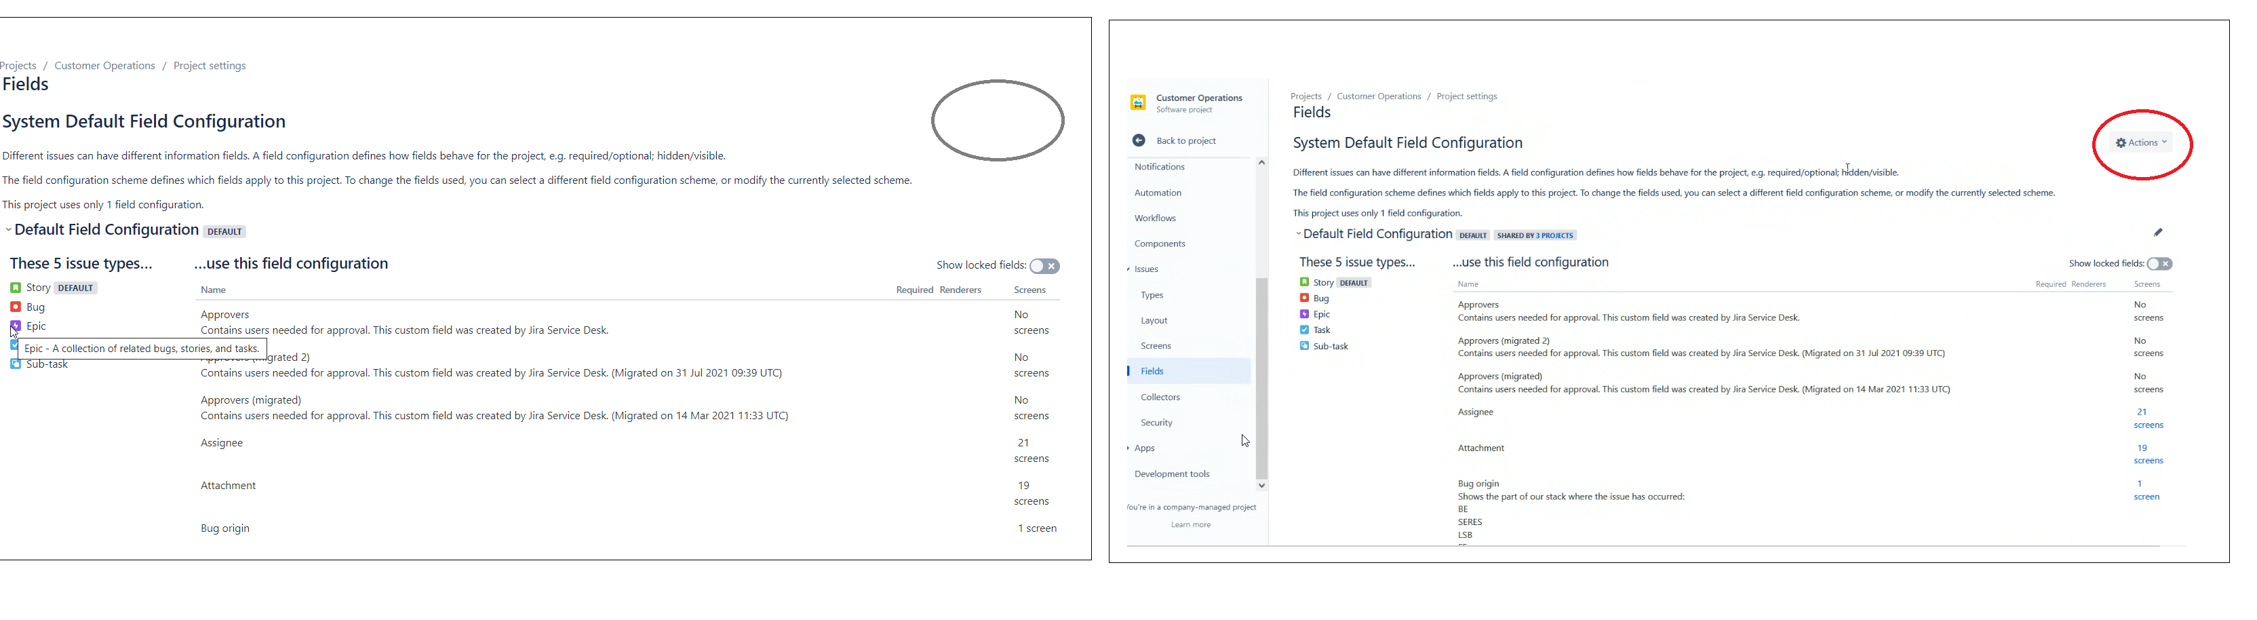Open the 1 screen link for Bug origin
Viewport: 2257px width, 620px height.
point(2146,490)
